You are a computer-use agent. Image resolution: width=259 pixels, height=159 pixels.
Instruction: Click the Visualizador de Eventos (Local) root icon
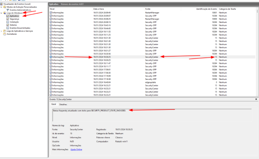pyautogui.click(x=1, y=4)
